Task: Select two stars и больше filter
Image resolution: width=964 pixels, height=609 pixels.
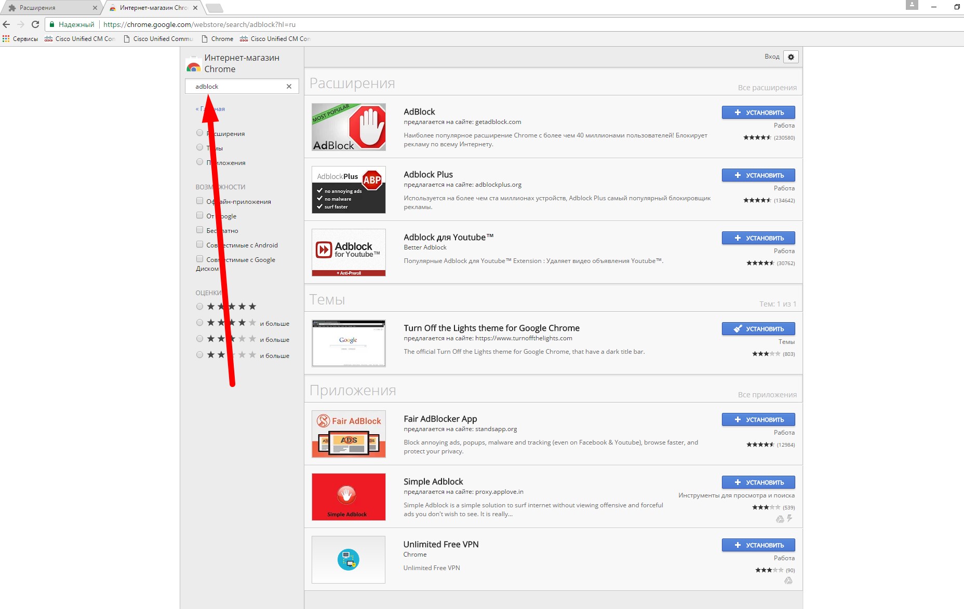Action: coord(199,355)
